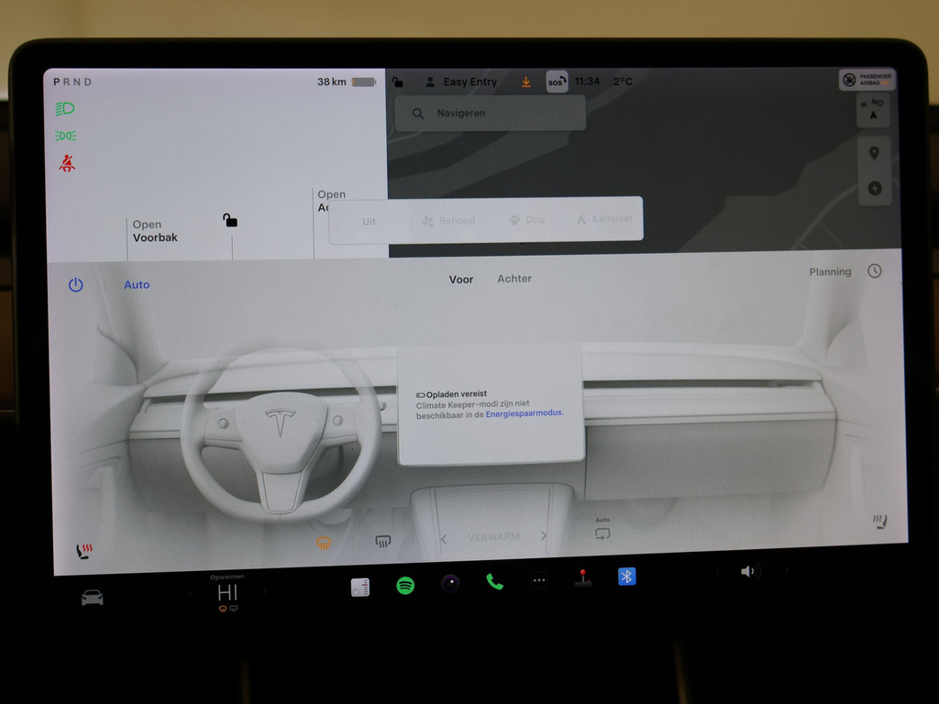Open Voorbak (front trunk)
The height and width of the screenshot is (704, 939).
tap(155, 231)
